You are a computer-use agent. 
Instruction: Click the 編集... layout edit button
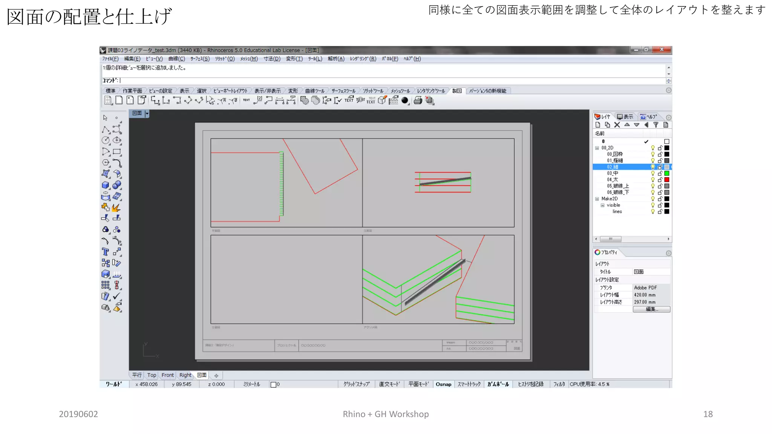click(x=651, y=309)
